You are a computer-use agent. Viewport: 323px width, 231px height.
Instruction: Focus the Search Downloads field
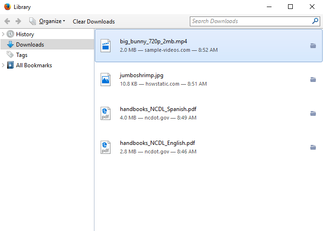click(x=250, y=21)
